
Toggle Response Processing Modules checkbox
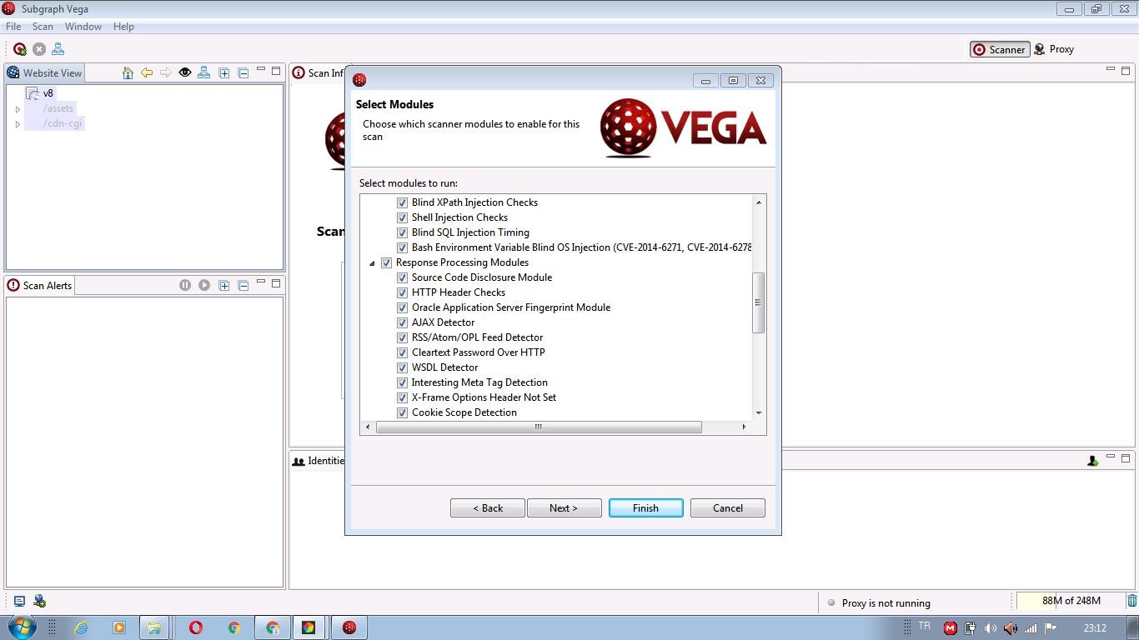coord(386,262)
